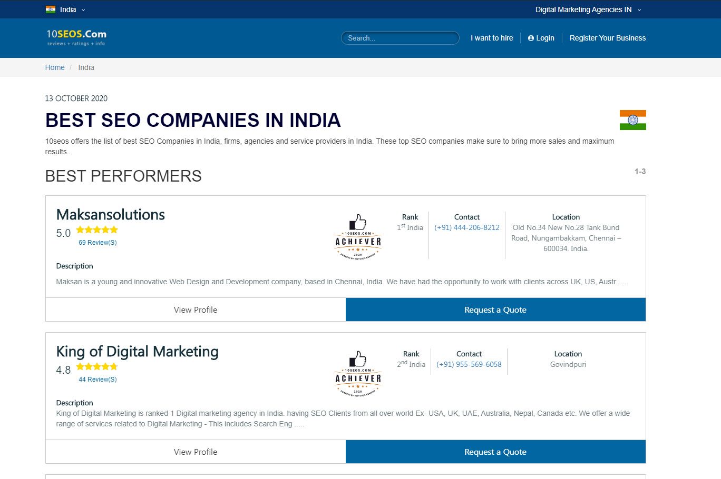Click Maksansolutions Achiever badge
The height and width of the screenshot is (479, 721).
pyautogui.click(x=358, y=236)
